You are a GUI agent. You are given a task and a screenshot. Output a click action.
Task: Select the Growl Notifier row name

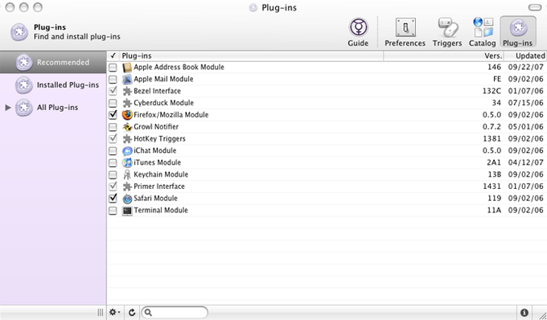coord(156,126)
